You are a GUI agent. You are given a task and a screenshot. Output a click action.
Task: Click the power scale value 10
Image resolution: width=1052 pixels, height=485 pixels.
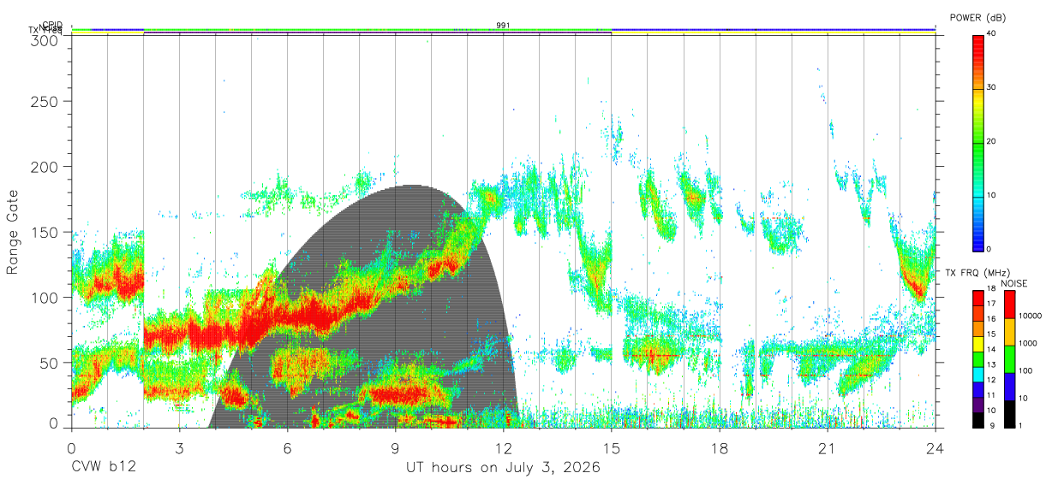(x=992, y=195)
